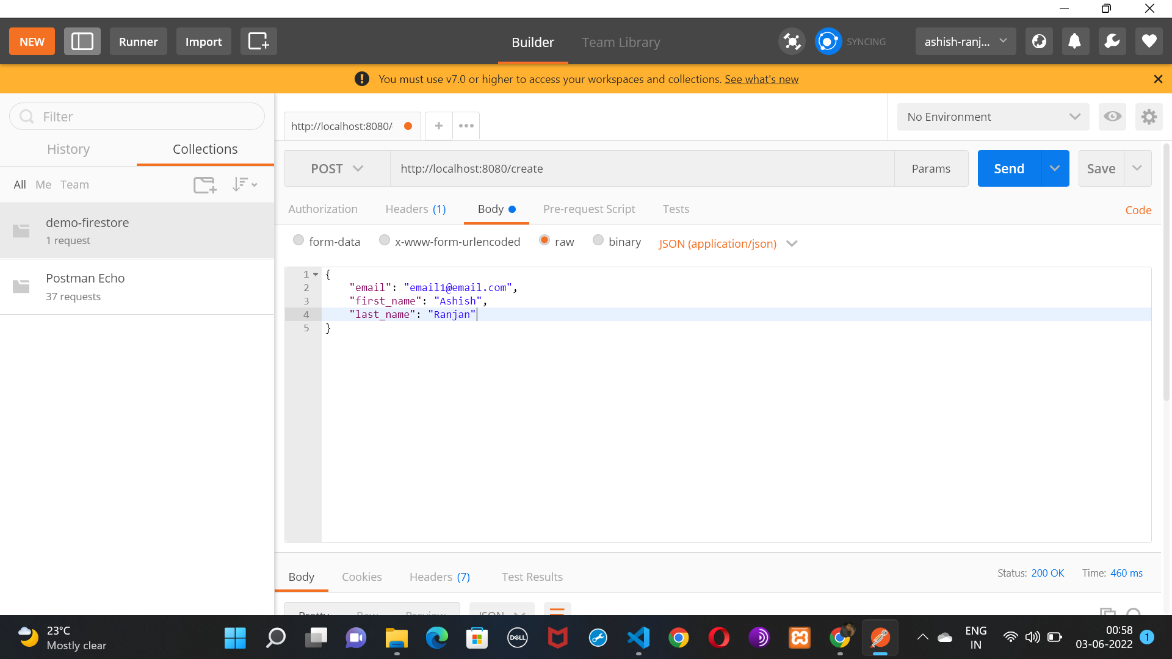Launch Google Chrome from the taskbar
This screenshot has width=1172, height=659.
click(679, 638)
